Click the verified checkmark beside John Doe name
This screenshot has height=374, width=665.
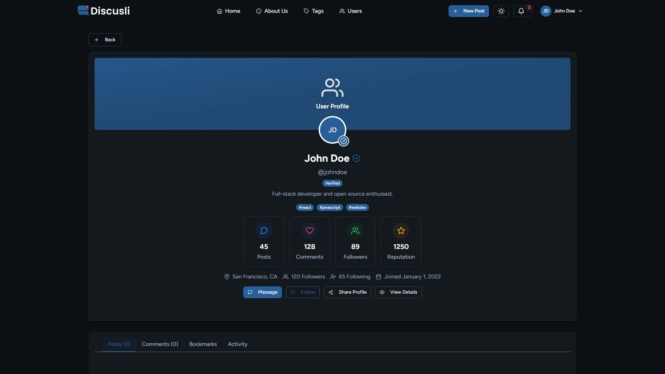[x=356, y=158]
